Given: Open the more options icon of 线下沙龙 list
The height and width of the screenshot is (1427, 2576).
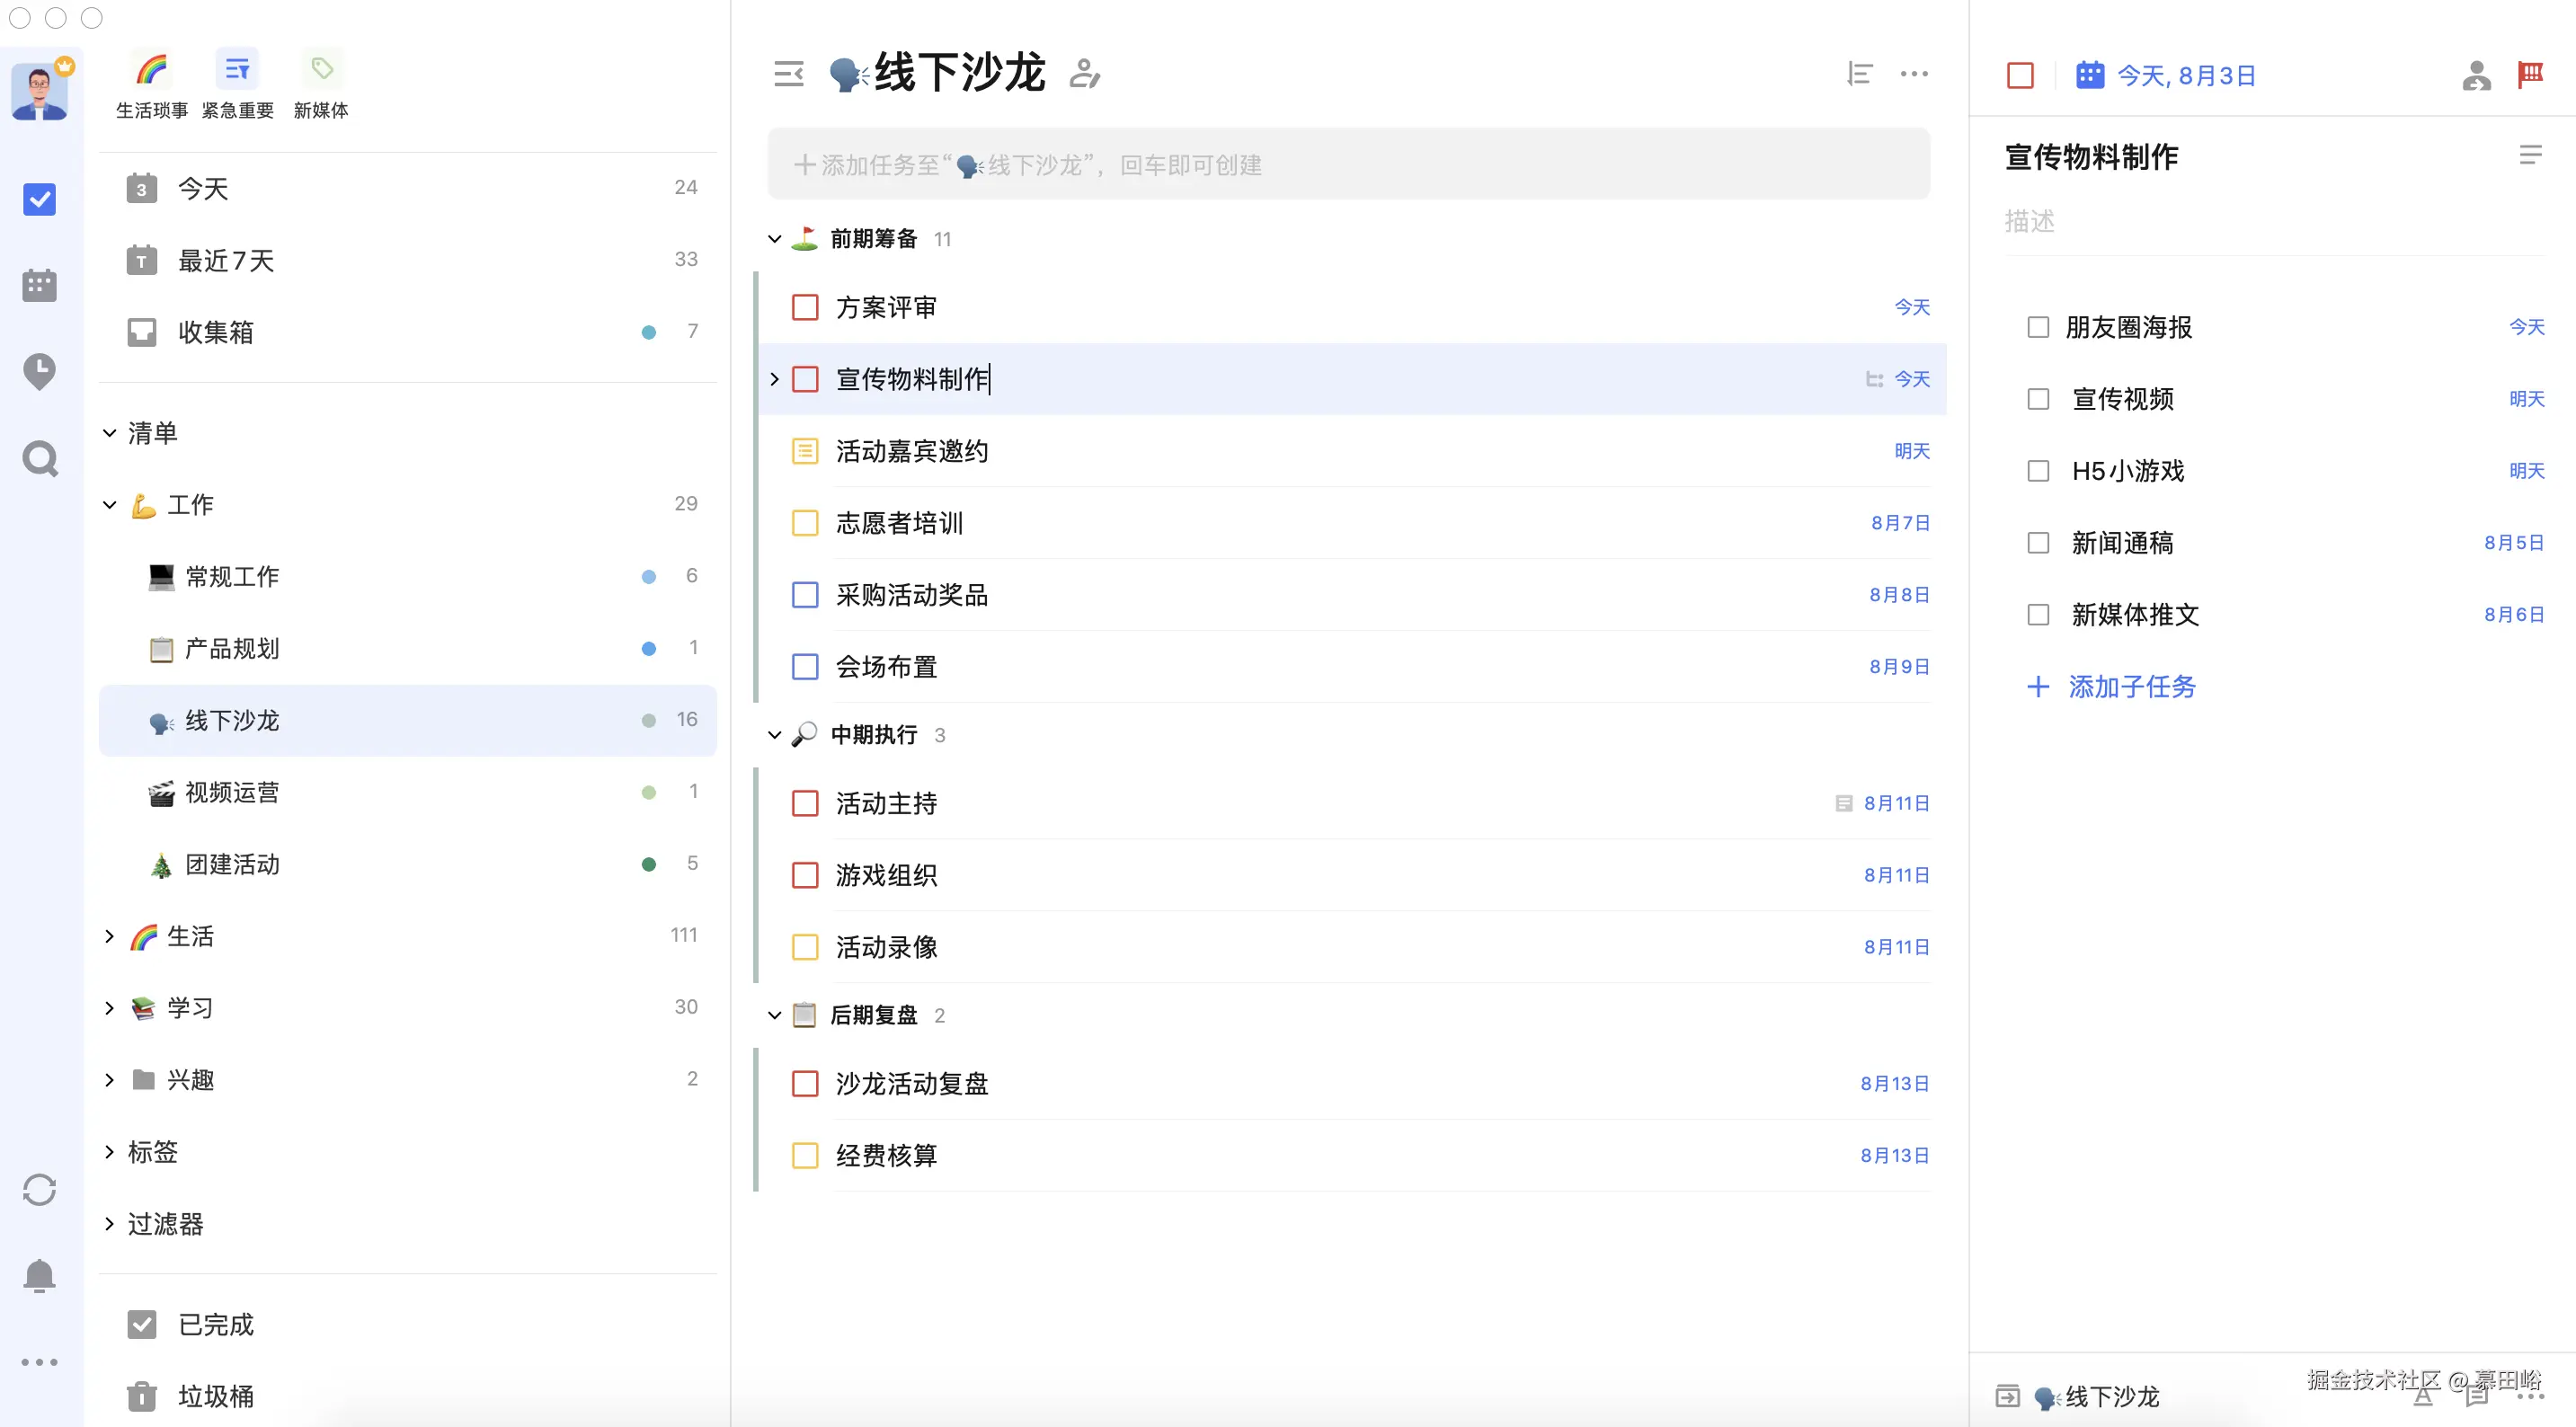Looking at the screenshot, I should point(1913,74).
